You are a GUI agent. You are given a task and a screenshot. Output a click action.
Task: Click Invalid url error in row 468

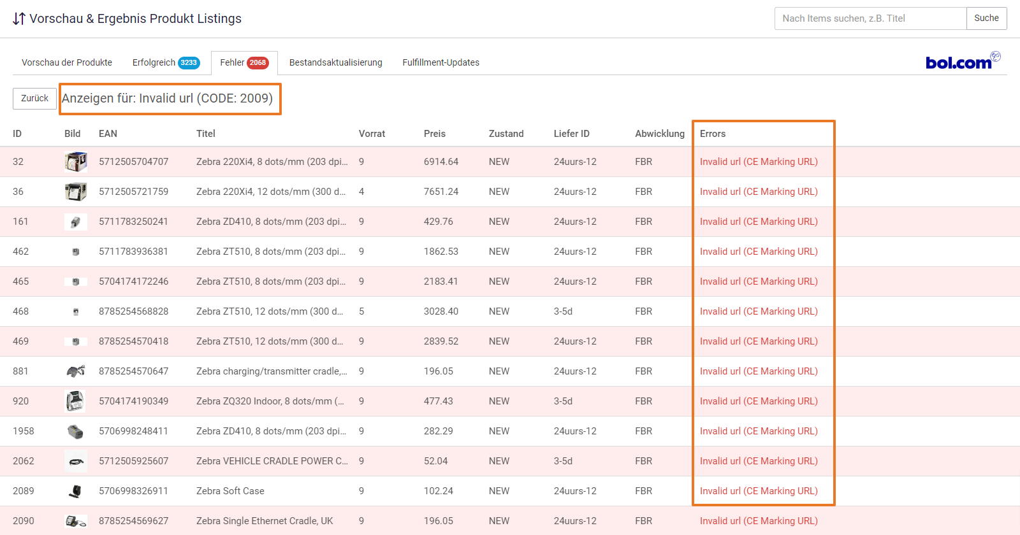click(x=759, y=311)
